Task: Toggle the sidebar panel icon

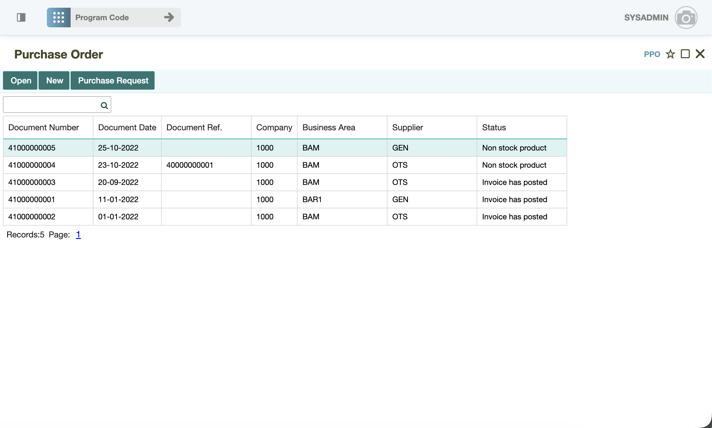Action: [21, 18]
